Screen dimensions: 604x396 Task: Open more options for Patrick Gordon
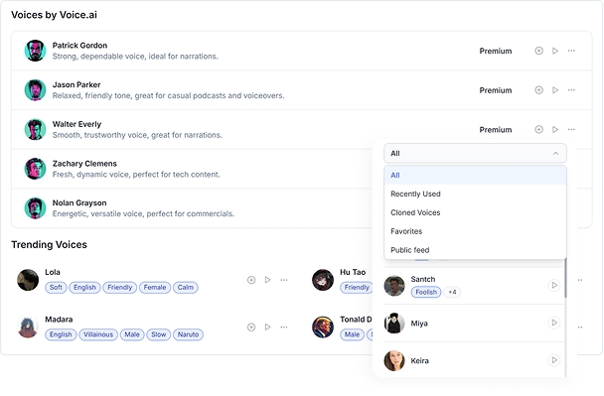(571, 51)
